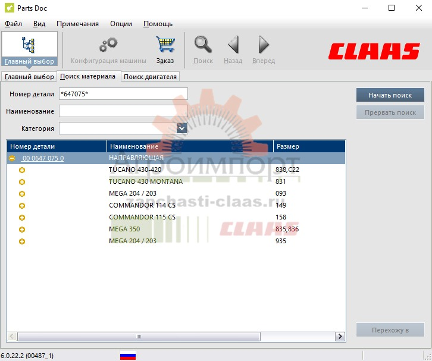Open Конфигурация машины gears icon
432x361 pixels.
click(x=108, y=45)
